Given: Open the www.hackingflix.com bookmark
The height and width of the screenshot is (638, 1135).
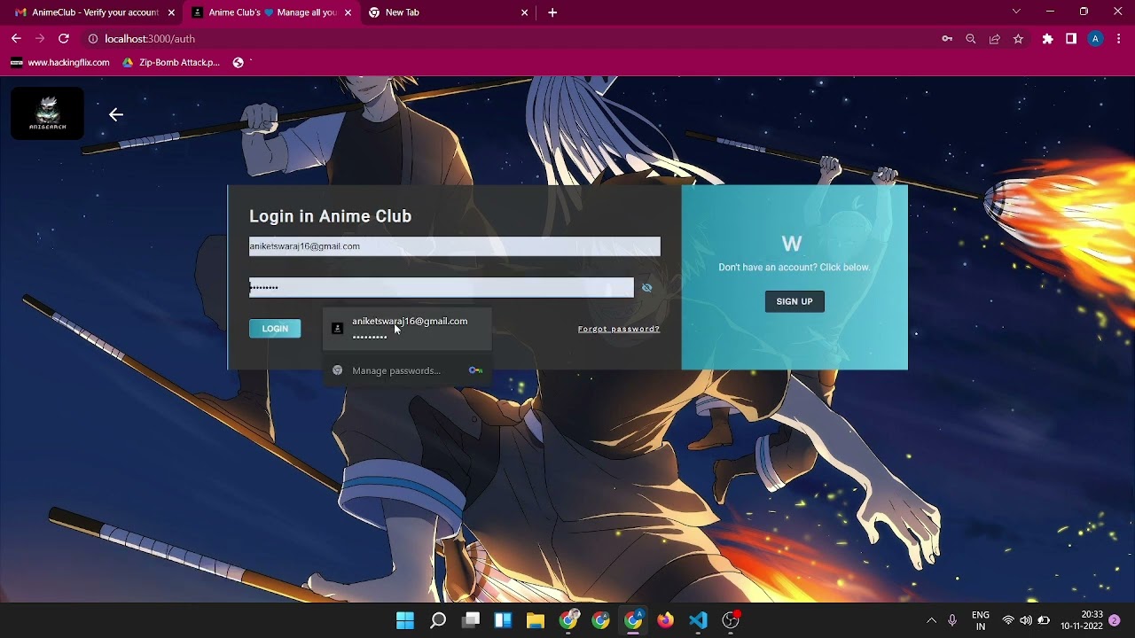Looking at the screenshot, I should (x=60, y=63).
